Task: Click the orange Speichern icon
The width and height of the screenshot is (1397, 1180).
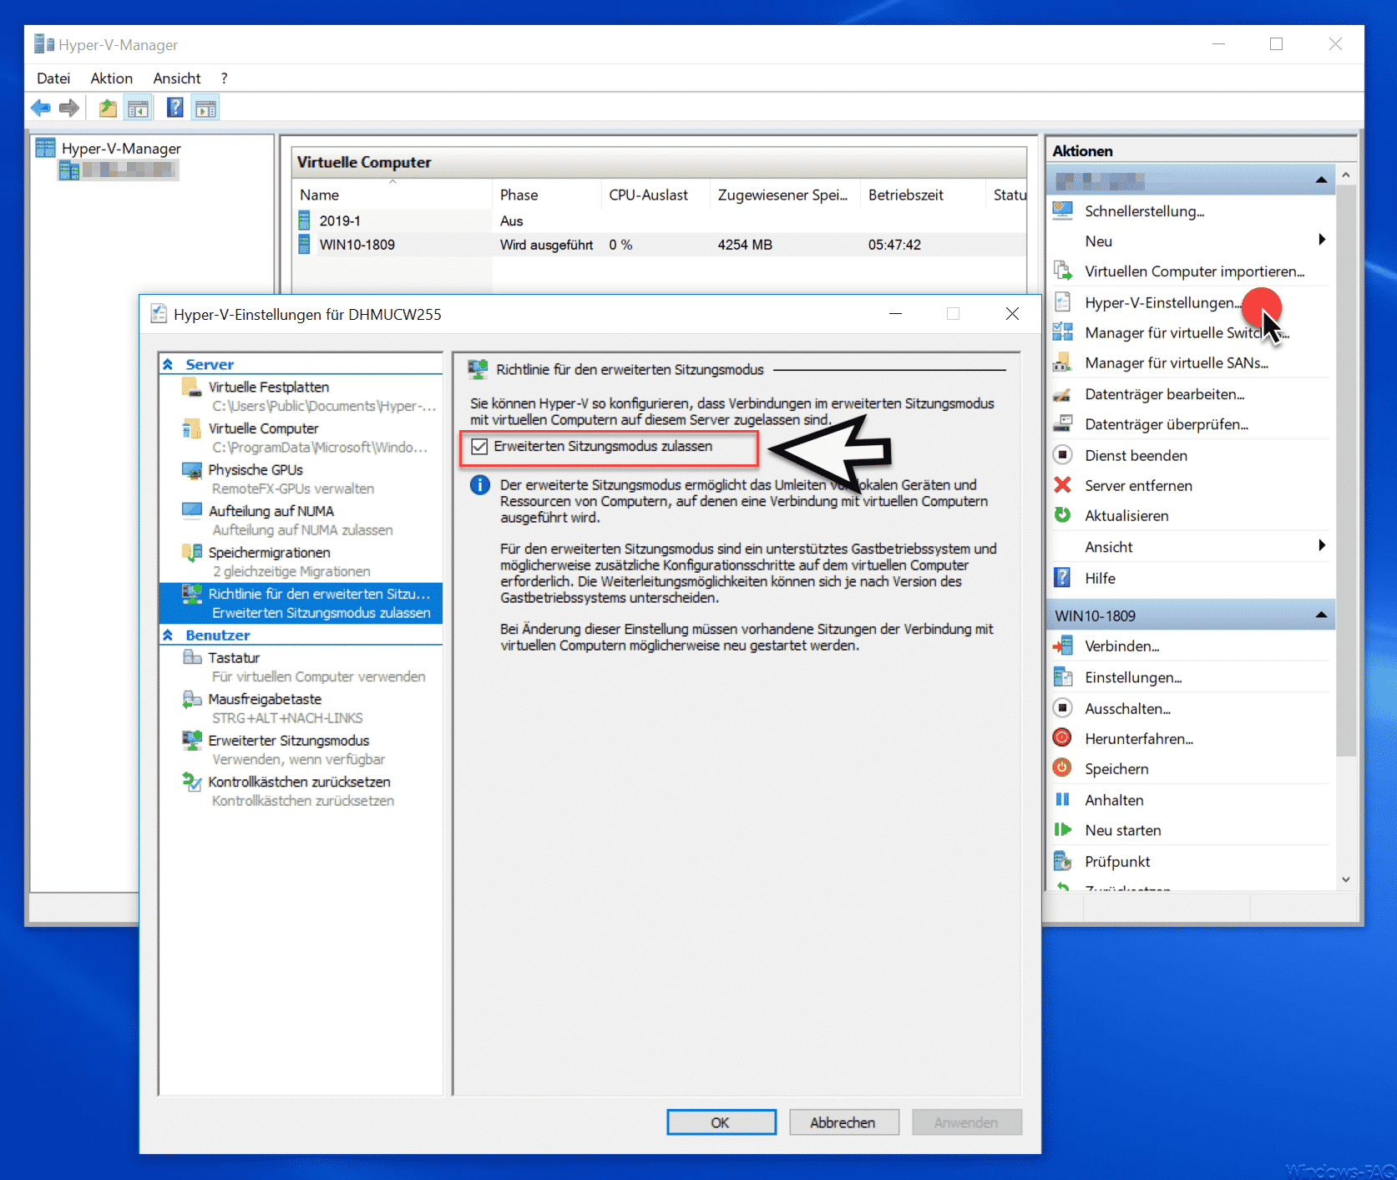Action: tap(1063, 767)
